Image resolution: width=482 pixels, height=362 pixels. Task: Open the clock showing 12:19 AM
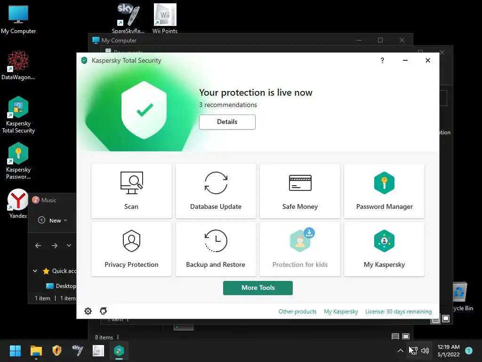(449, 351)
